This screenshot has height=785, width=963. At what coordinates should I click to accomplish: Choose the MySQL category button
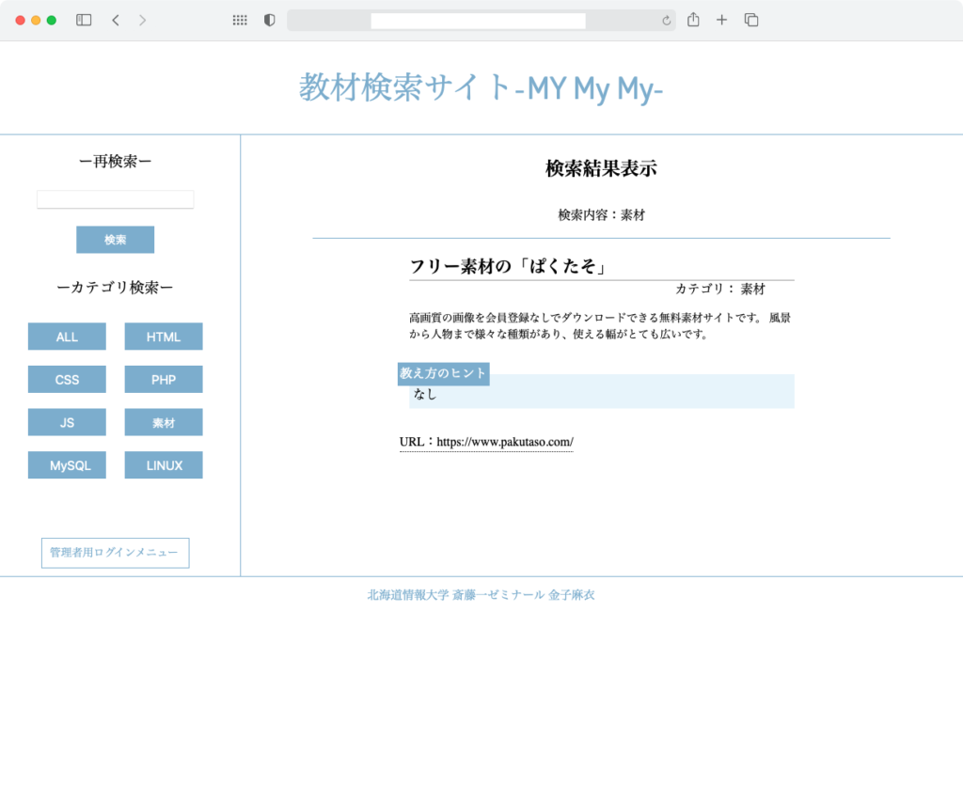[67, 465]
